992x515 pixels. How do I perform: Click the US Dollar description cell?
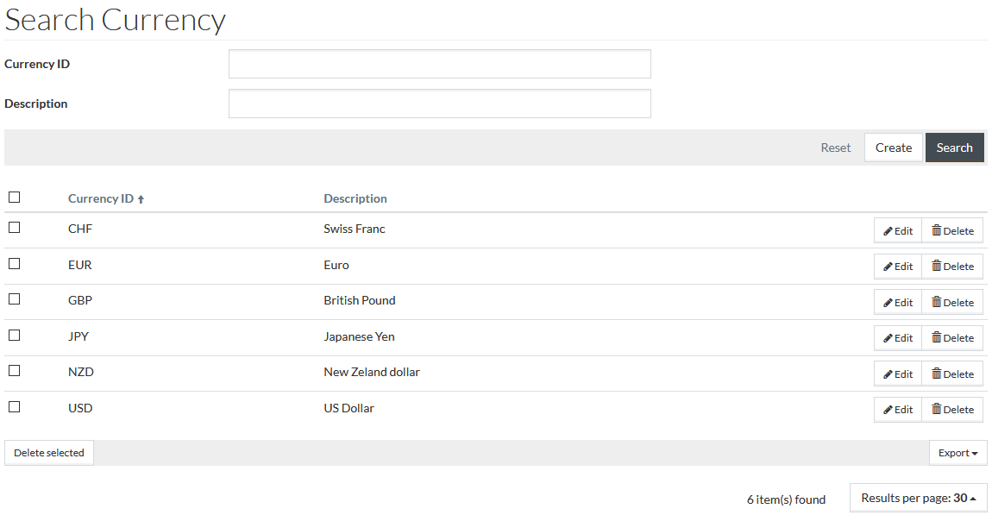348,408
